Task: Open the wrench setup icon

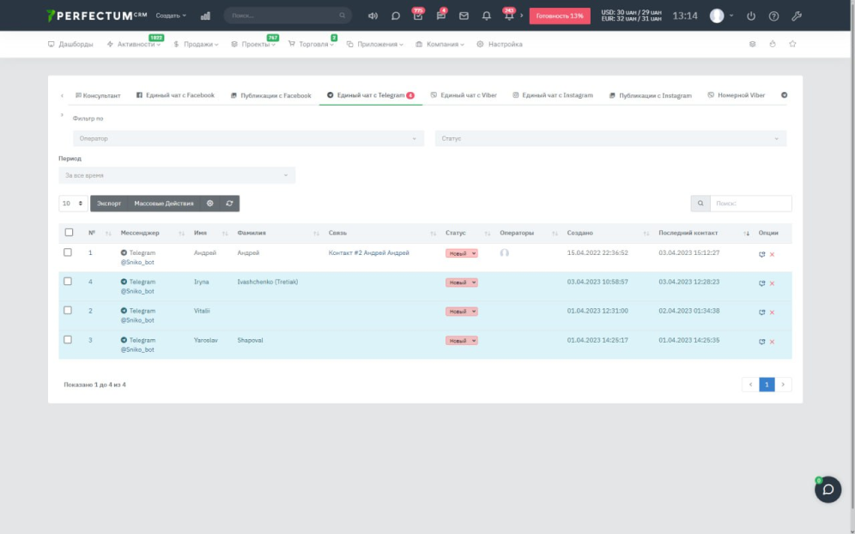Action: tap(796, 15)
